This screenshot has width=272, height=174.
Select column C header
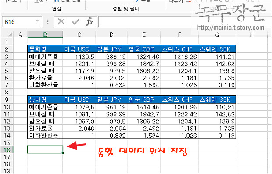tap(79, 35)
